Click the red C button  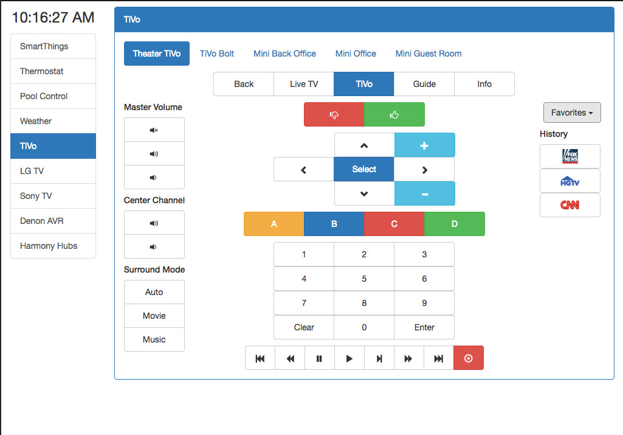(394, 224)
